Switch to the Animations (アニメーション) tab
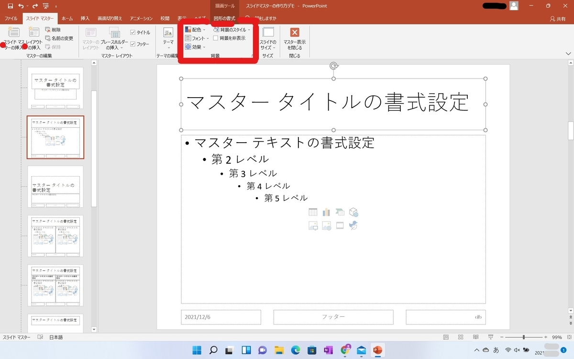Viewport: 574px width, 359px height. point(140,18)
